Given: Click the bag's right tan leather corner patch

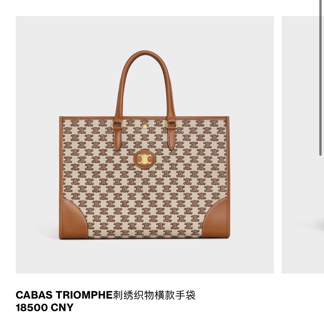Looking at the screenshot, I should pyautogui.click(x=216, y=219).
